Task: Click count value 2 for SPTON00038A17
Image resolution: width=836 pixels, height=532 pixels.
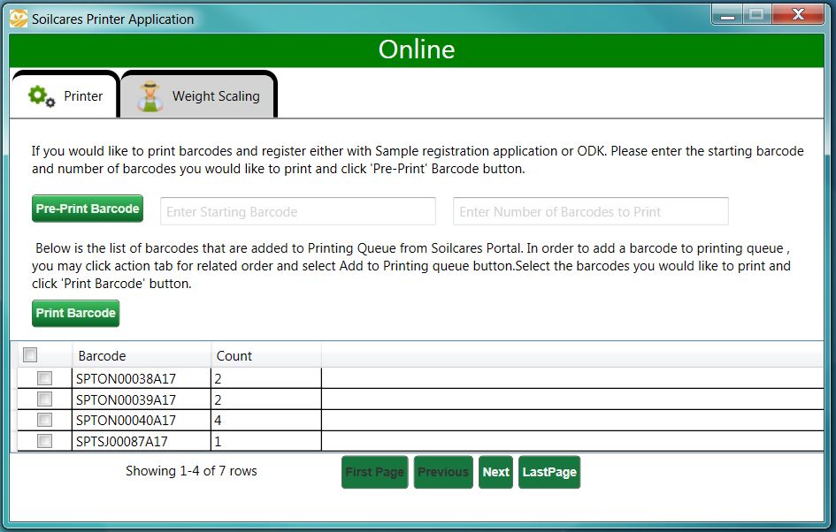Action: click(x=266, y=378)
